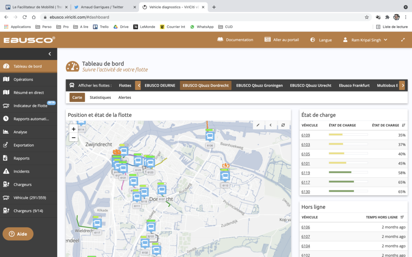Click the 58% charge bar for 6119
The width and height of the screenshot is (412, 257).
[x=348, y=172]
